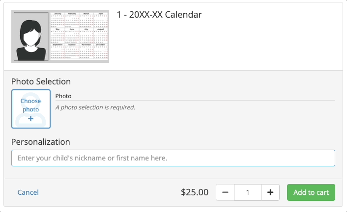Viewport: 347px width, 212px height.
Task: Click the Photo field label
Action: tap(63, 96)
